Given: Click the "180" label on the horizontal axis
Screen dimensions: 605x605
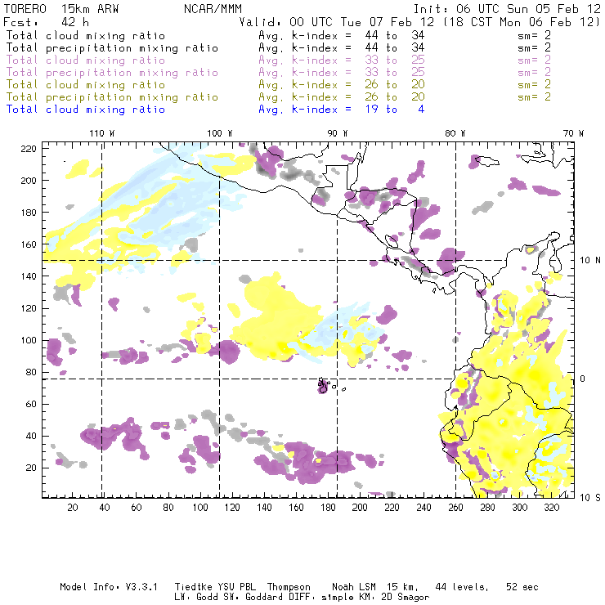Looking at the screenshot, I should pyautogui.click(x=328, y=508).
